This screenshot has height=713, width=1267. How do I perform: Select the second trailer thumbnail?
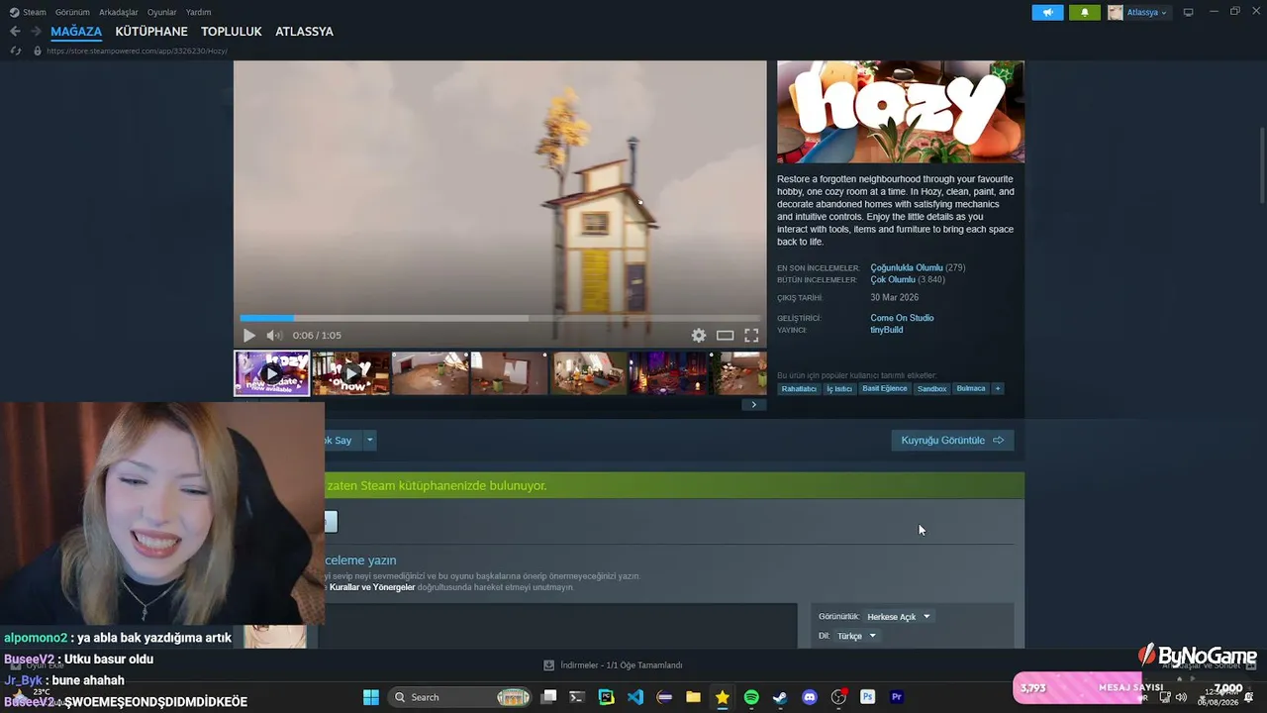click(x=351, y=373)
